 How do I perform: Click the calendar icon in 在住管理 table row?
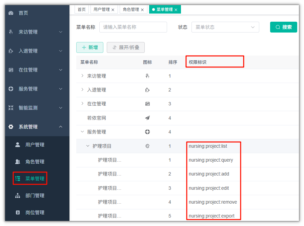click(147, 104)
